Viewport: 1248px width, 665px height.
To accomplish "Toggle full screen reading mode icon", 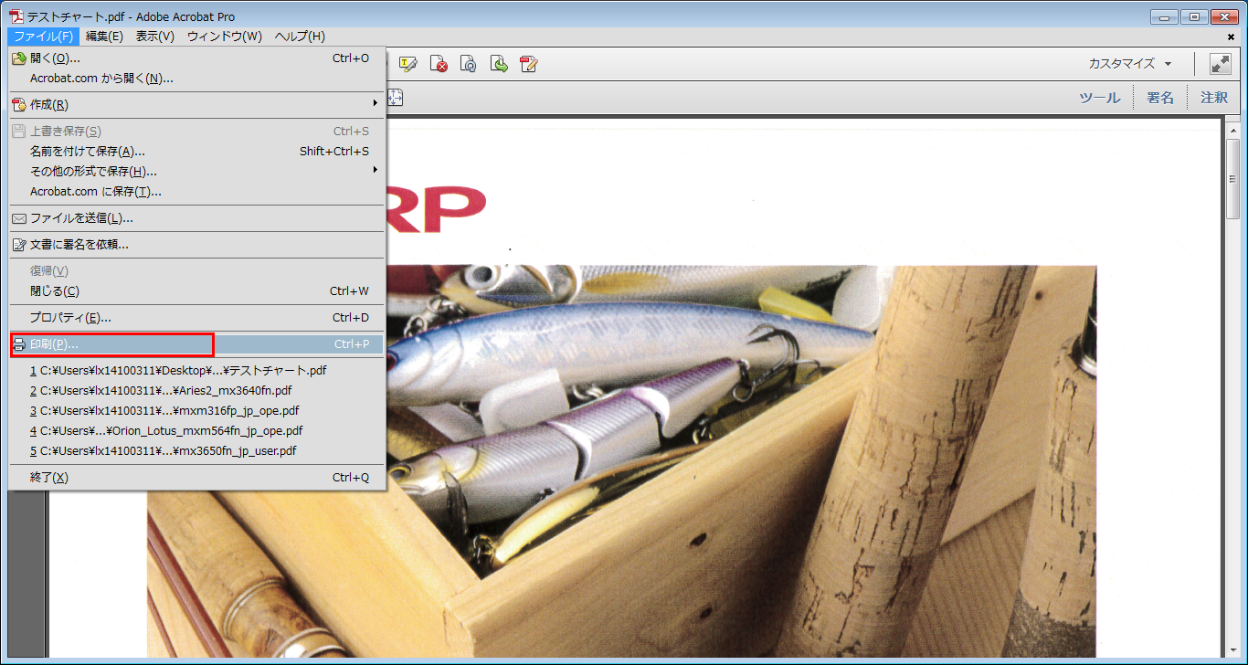I will click(1221, 64).
